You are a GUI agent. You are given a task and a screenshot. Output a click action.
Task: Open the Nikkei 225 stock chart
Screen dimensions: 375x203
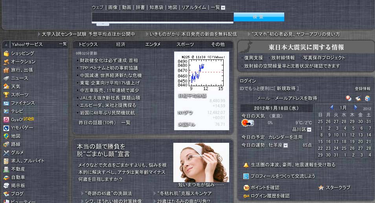pos(201,73)
